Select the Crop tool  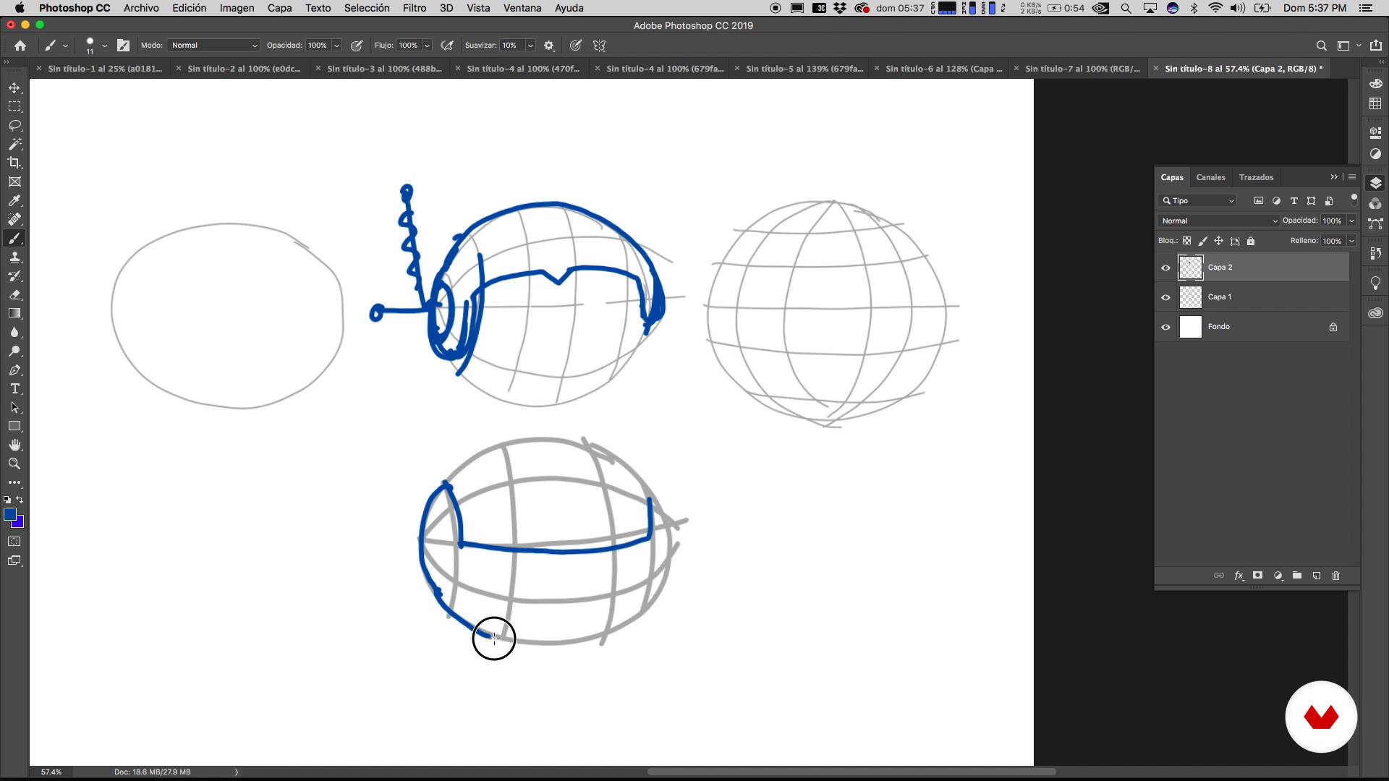pyautogui.click(x=14, y=163)
